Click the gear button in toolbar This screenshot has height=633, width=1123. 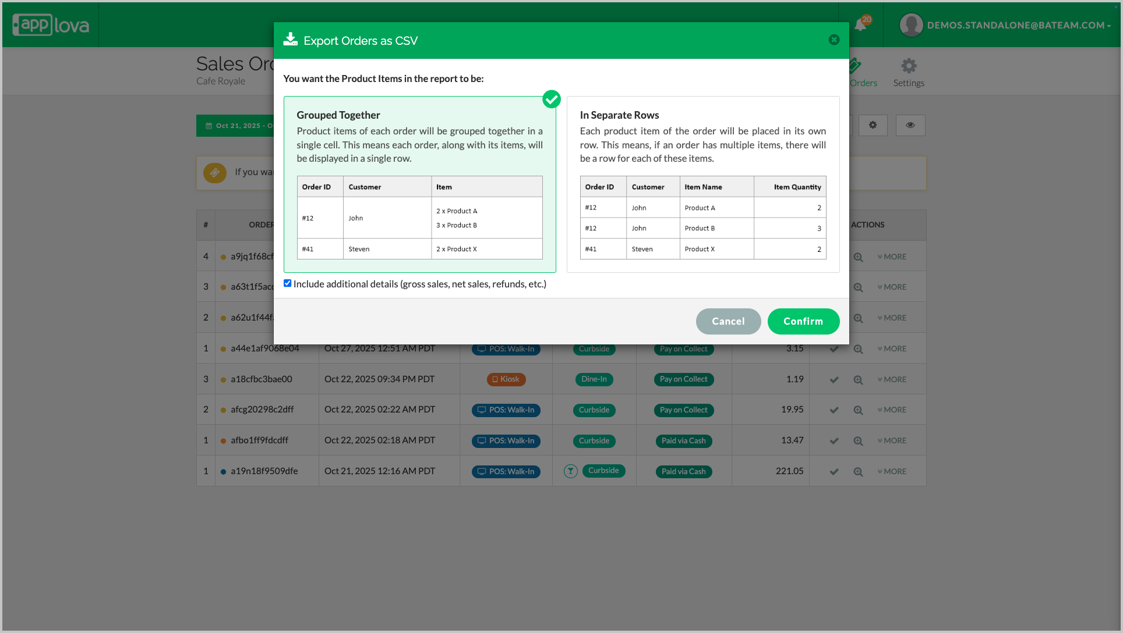click(873, 125)
